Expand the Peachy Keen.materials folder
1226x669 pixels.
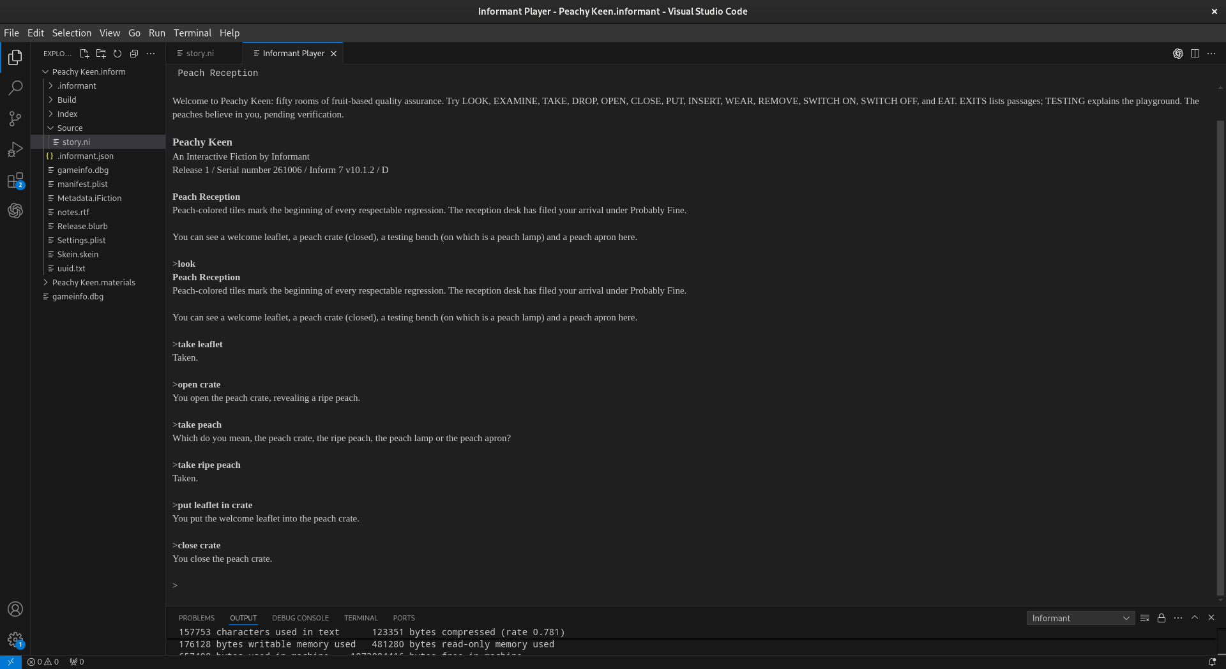pyautogui.click(x=98, y=282)
